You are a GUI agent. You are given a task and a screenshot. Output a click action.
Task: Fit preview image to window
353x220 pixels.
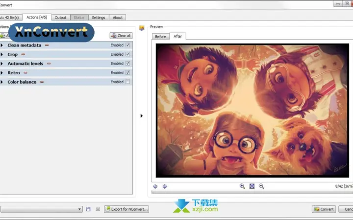(252, 186)
